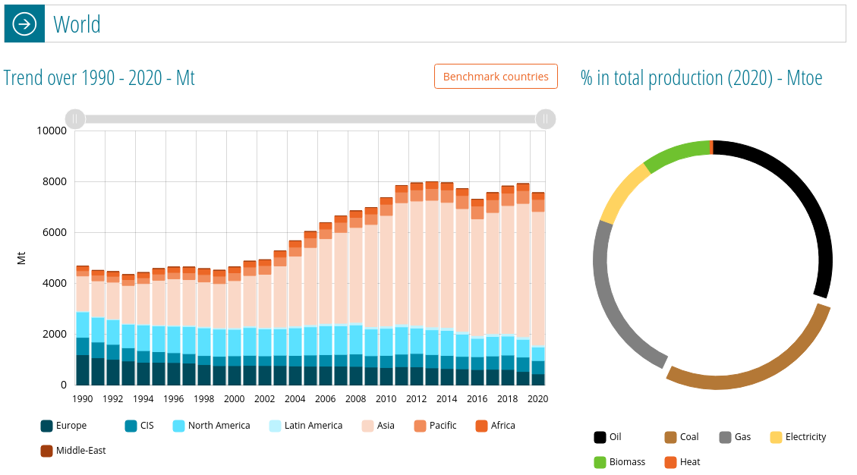Toggle CIS legend swatch
This screenshot has width=857, height=475.
pos(131,426)
